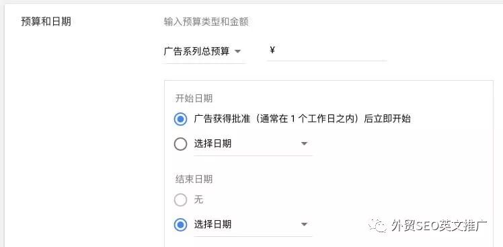Screen dimensions: 503x247
Task: Click the arrow beside 广告系列总预算
Action: [x=237, y=51]
